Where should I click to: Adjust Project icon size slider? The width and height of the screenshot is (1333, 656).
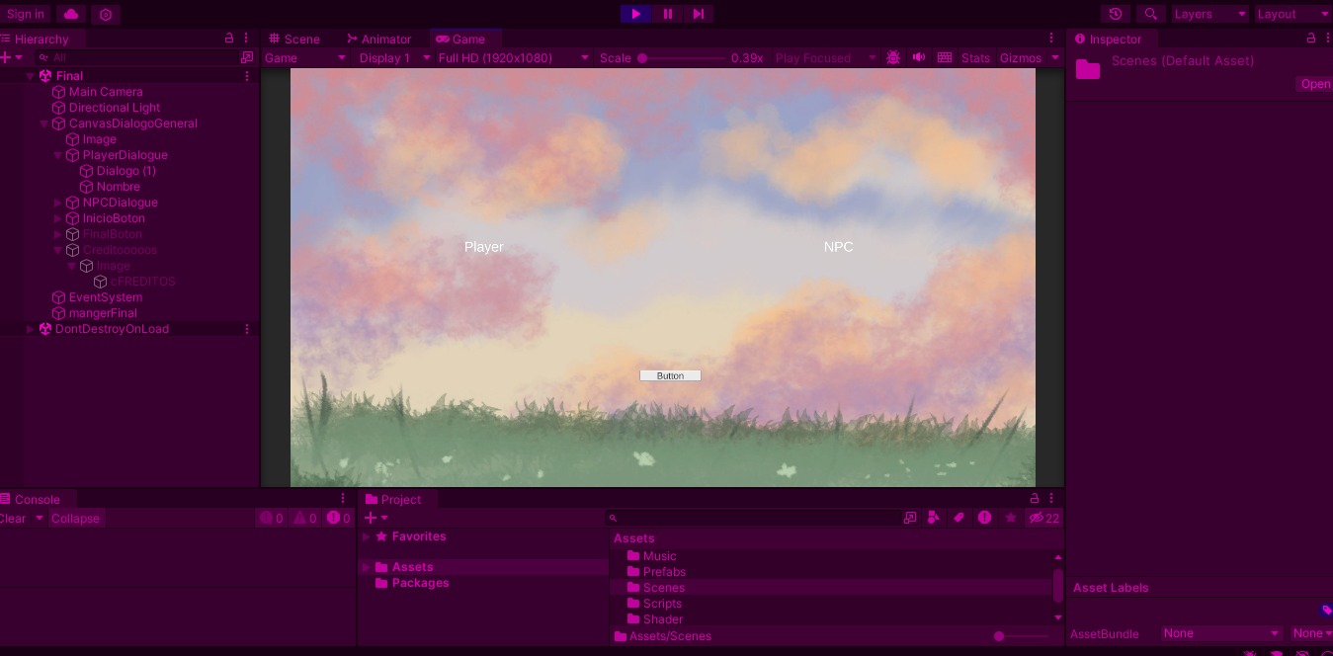(1021, 636)
